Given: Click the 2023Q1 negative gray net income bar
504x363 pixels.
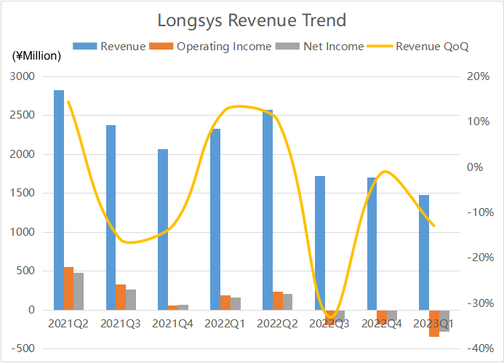Looking at the screenshot, I should [444, 321].
